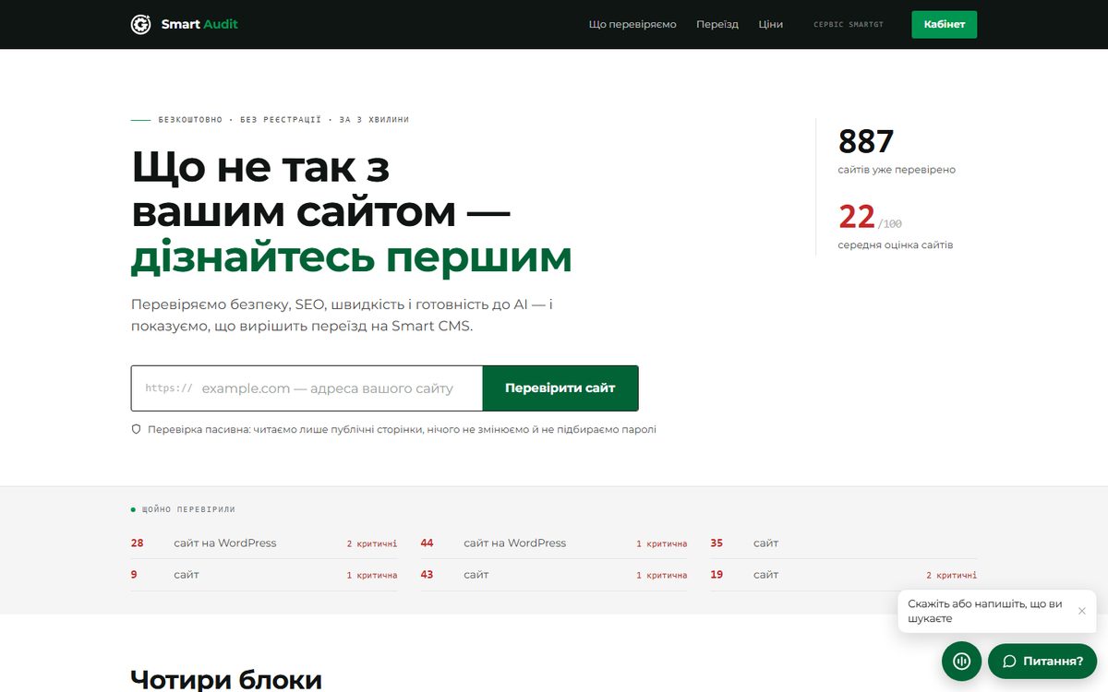
Task: Open the recent check row scored 35
Action: pos(843,543)
